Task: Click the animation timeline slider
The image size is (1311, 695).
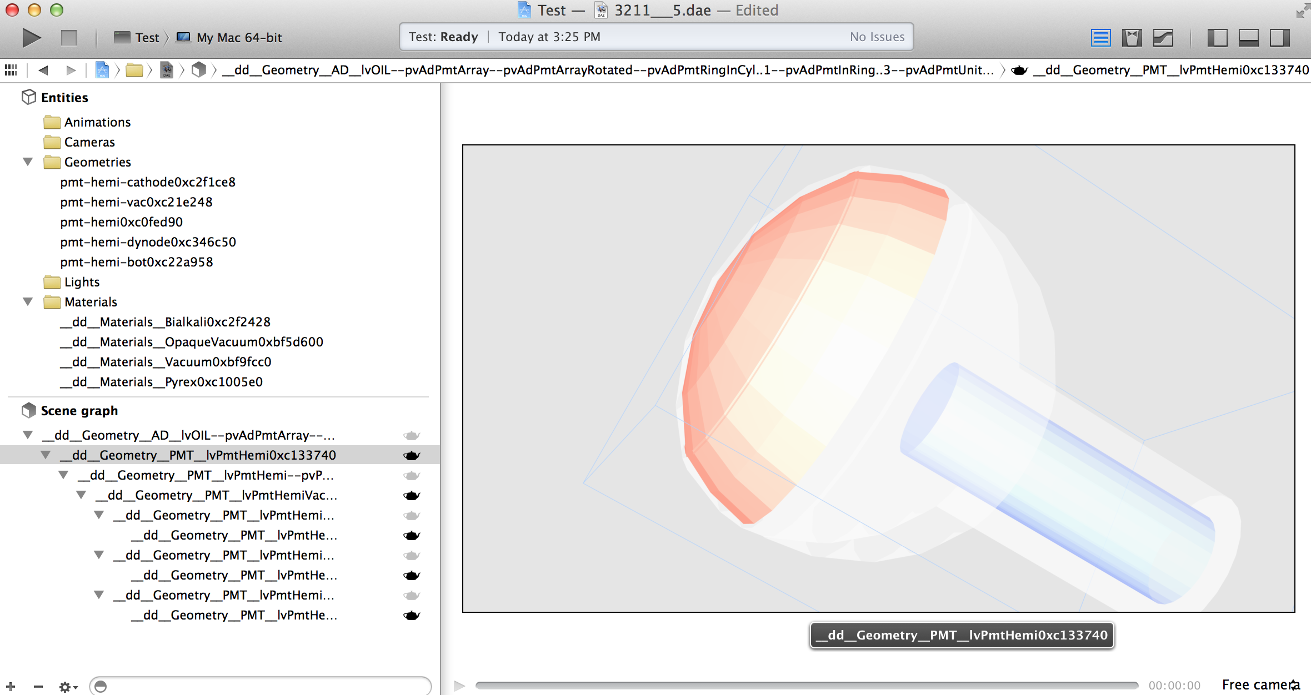Action: 807,686
